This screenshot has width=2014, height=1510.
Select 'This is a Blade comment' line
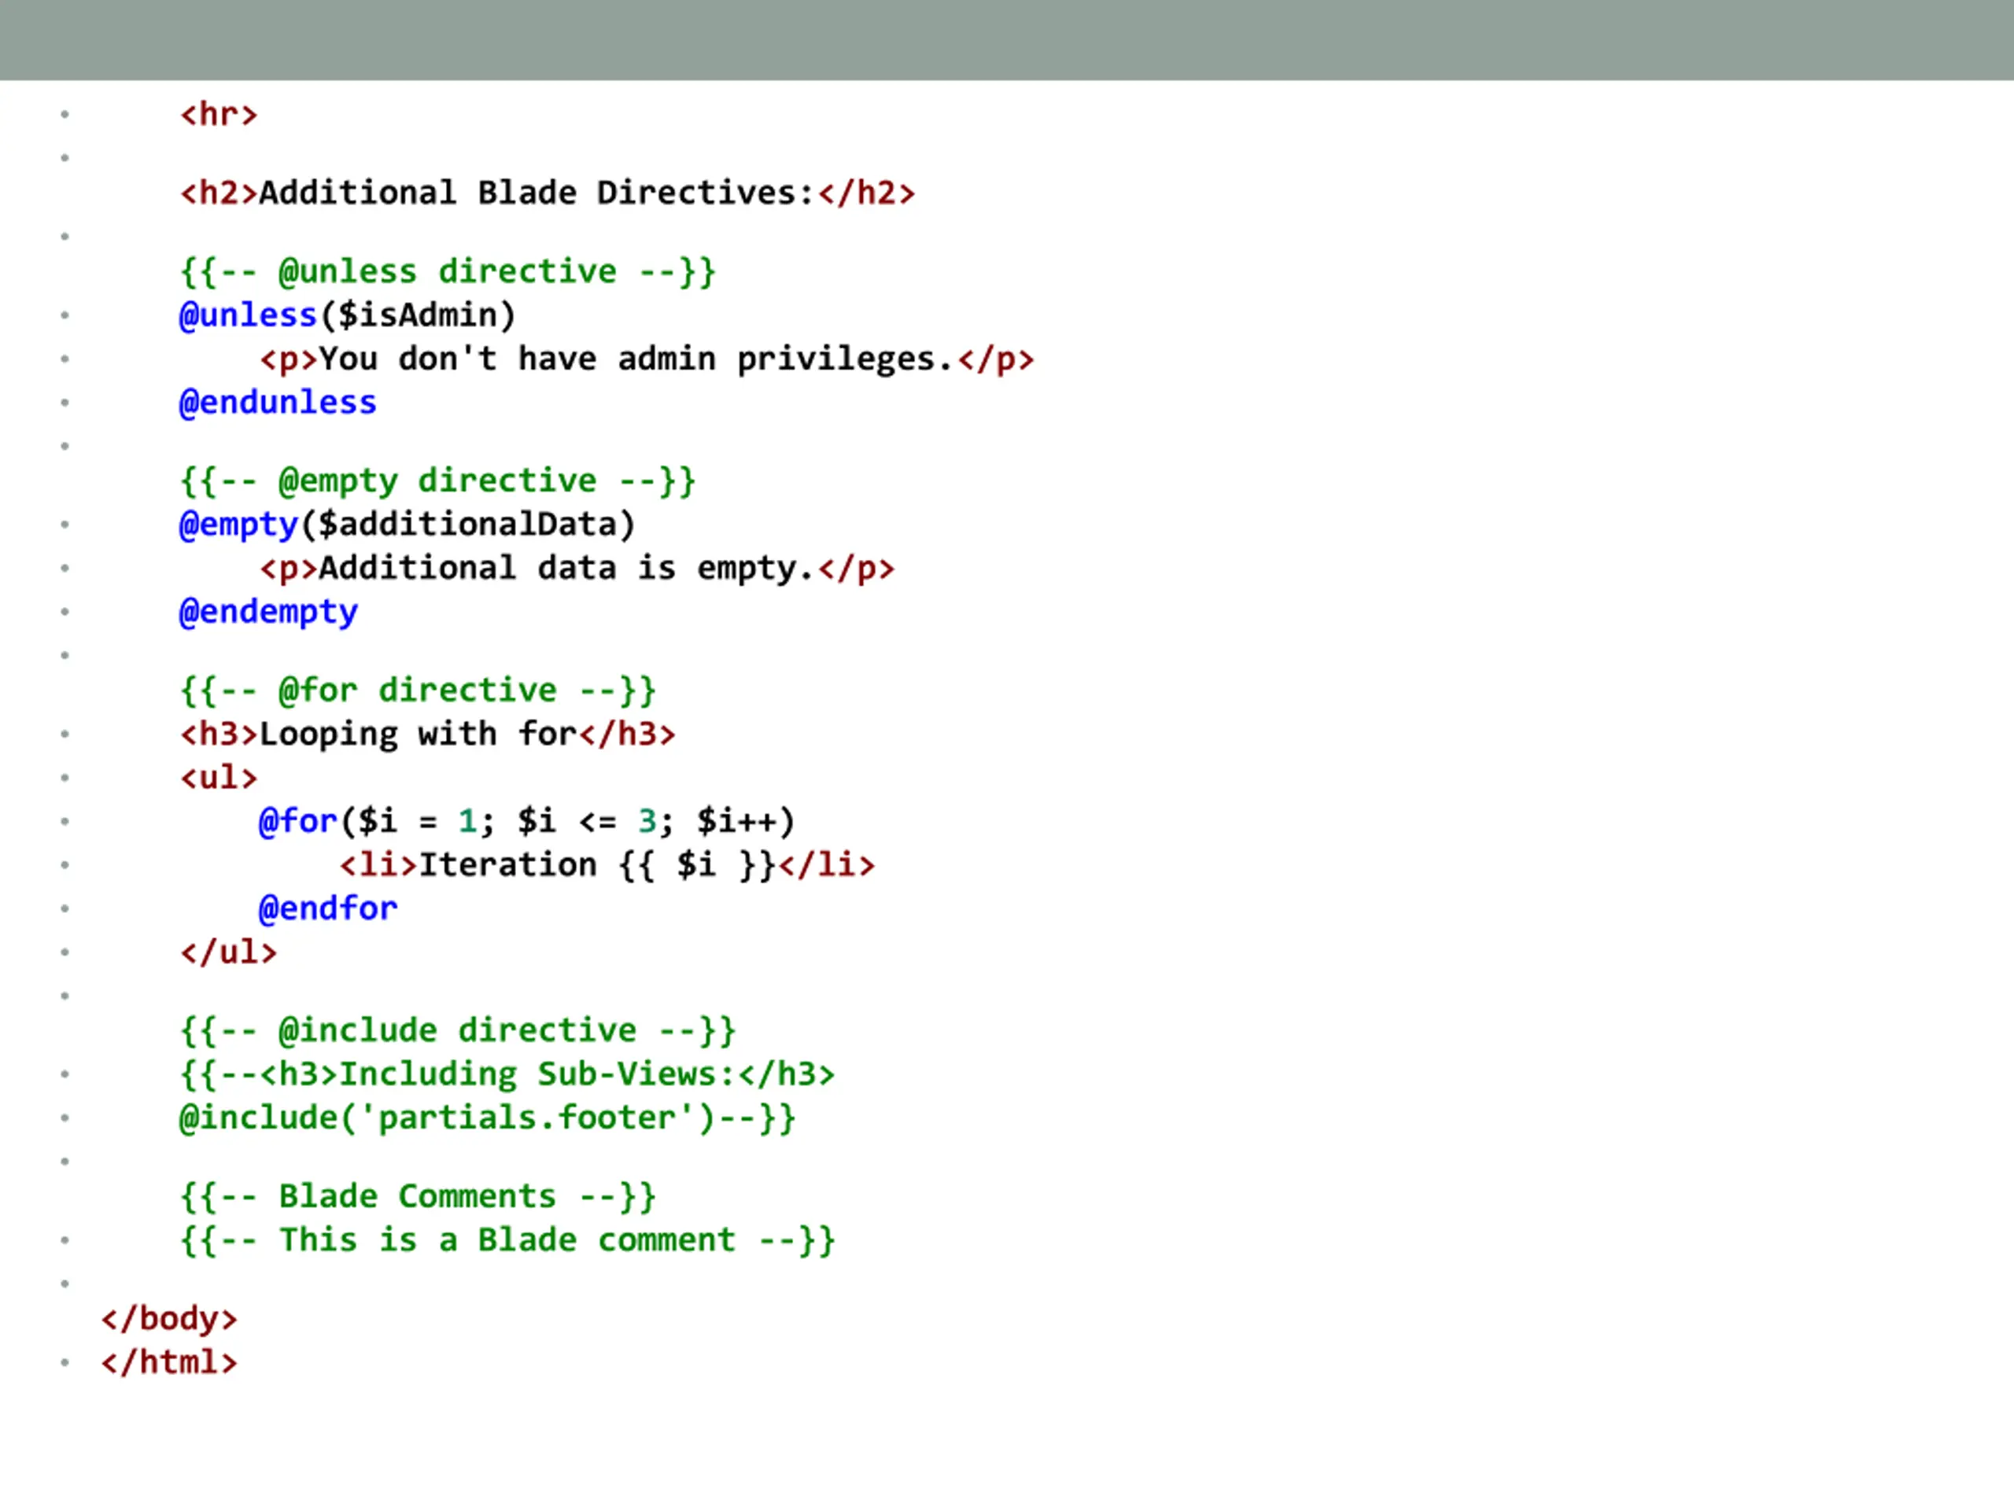[507, 1240]
